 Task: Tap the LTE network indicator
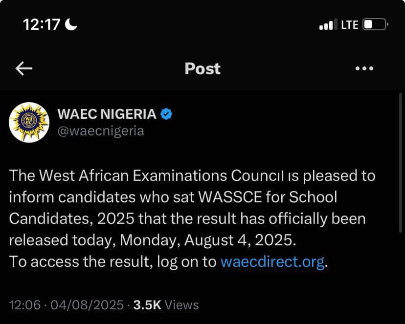(350, 25)
